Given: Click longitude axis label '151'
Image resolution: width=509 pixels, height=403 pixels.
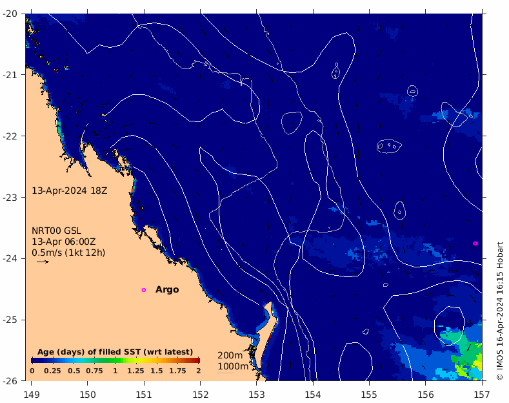Looking at the screenshot, I should click(x=144, y=395).
